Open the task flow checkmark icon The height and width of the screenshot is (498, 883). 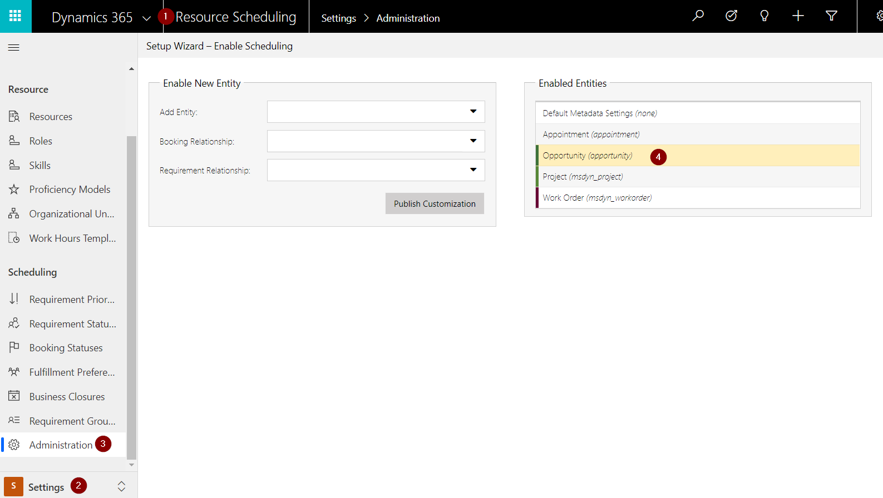coord(731,16)
